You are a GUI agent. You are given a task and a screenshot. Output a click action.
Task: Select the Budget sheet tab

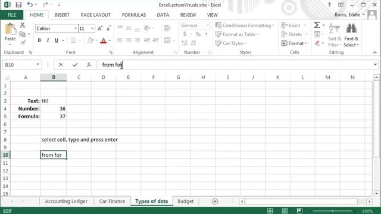[x=185, y=202]
